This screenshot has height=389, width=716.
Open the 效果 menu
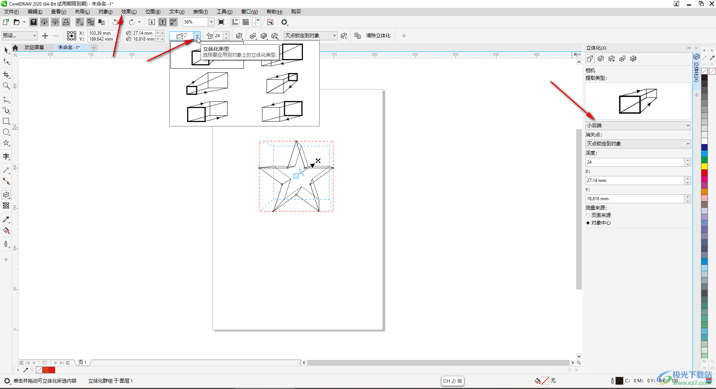[x=129, y=12]
